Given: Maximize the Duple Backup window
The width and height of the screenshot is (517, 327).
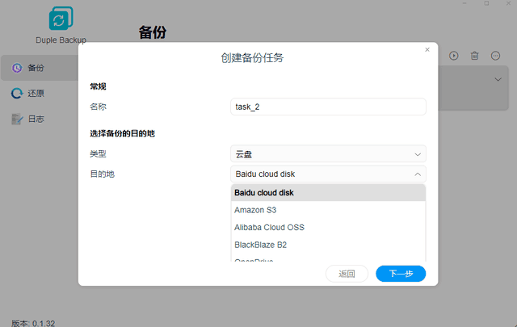Looking at the screenshot, I should pos(486,3).
